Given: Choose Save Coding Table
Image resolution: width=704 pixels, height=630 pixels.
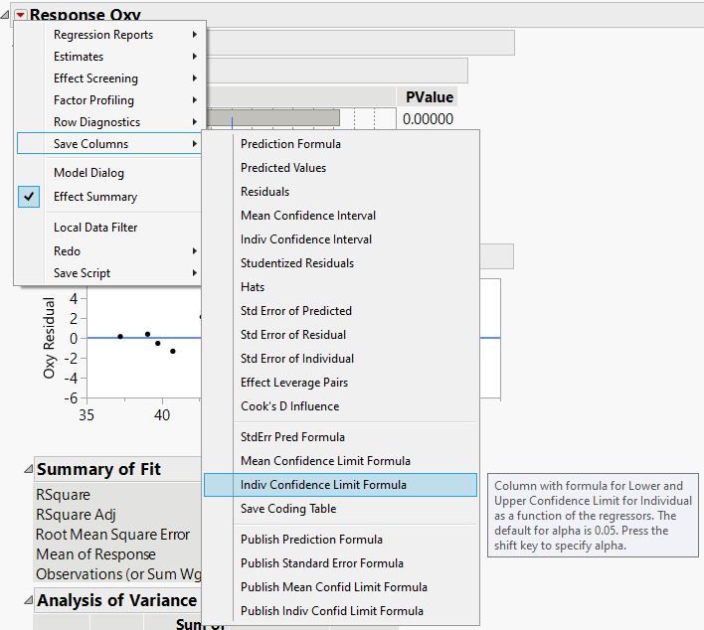Looking at the screenshot, I should 288,509.
